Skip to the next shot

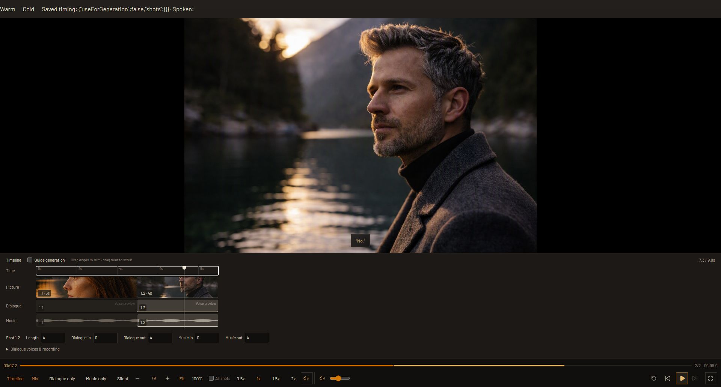(695, 378)
